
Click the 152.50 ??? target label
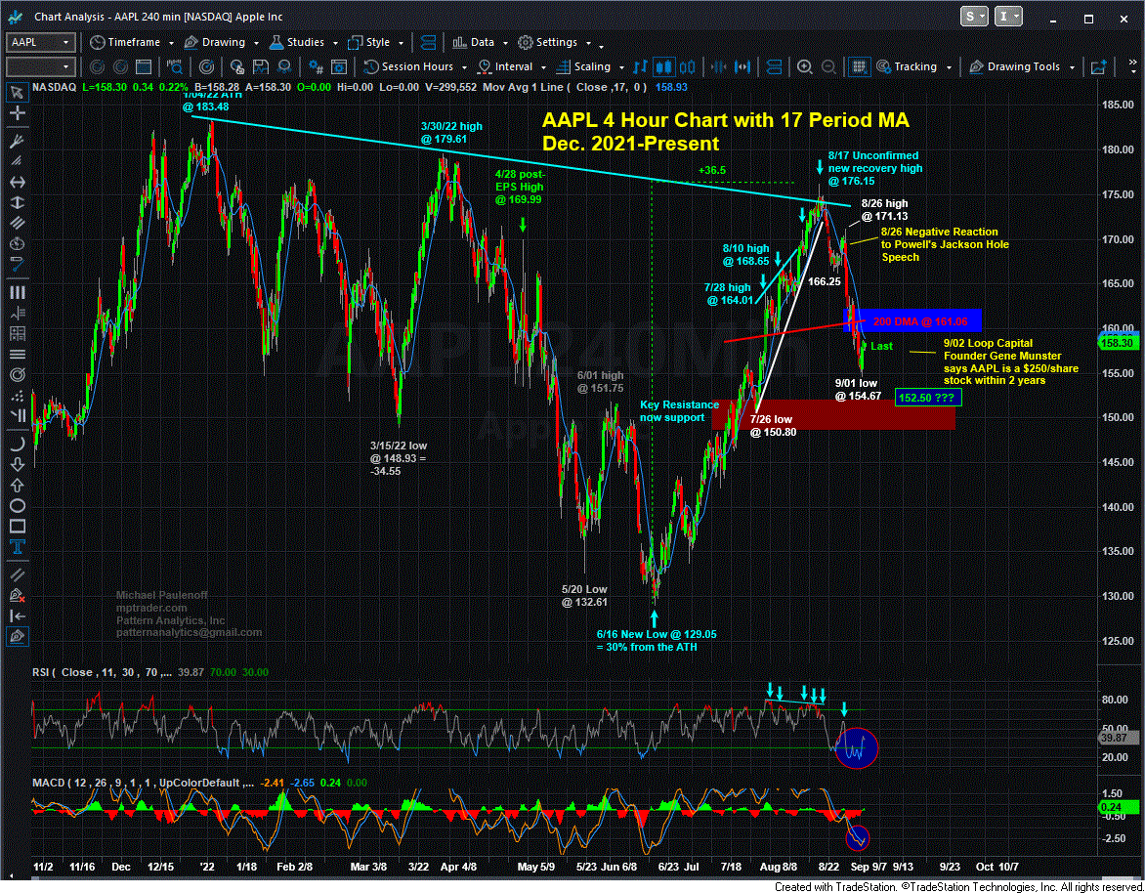[926, 398]
